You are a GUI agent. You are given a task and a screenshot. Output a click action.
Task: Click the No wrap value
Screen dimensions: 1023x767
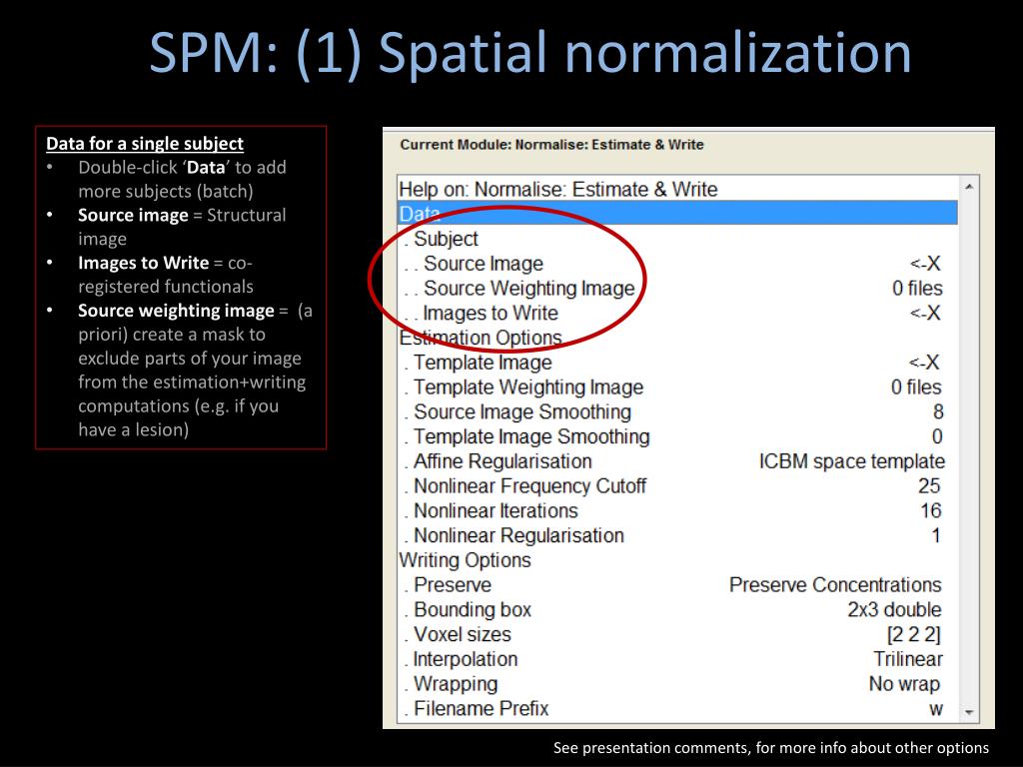904,684
